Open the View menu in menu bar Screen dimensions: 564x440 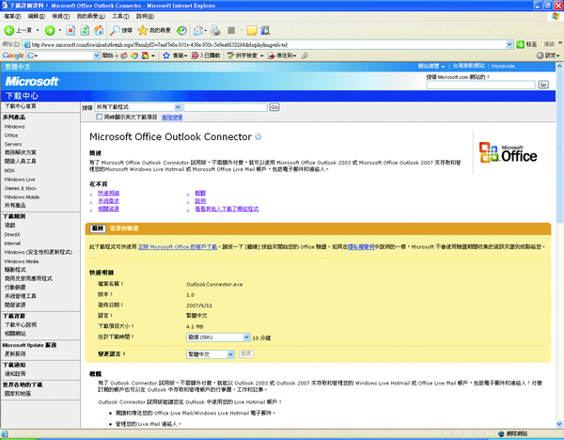click(x=61, y=16)
